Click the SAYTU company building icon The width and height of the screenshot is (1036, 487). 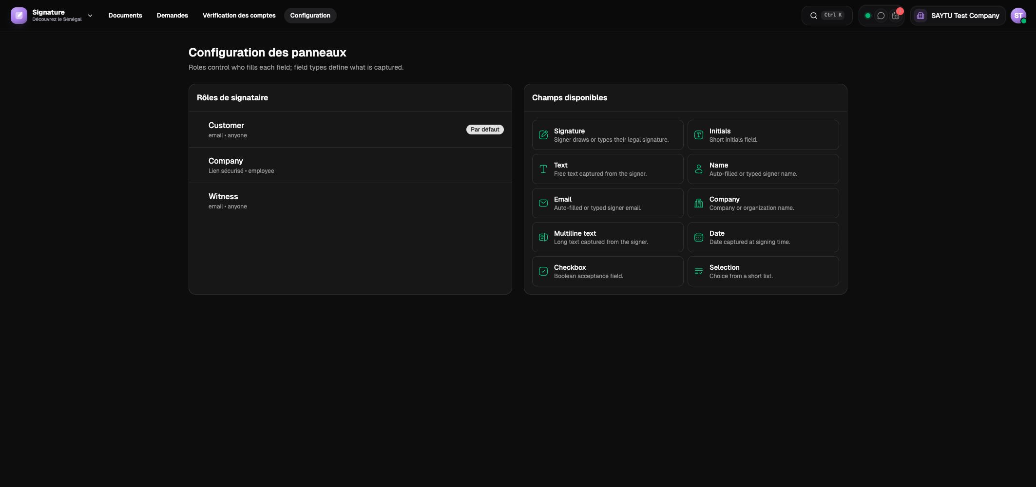[921, 16]
